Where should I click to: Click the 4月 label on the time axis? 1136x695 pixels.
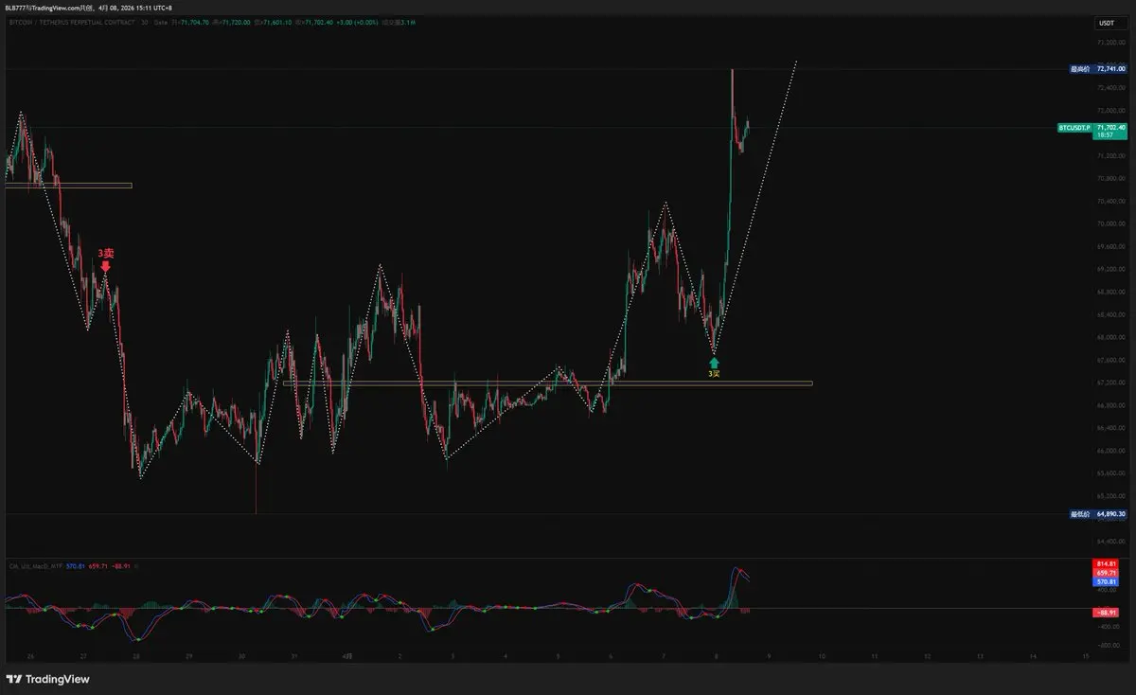click(346, 655)
